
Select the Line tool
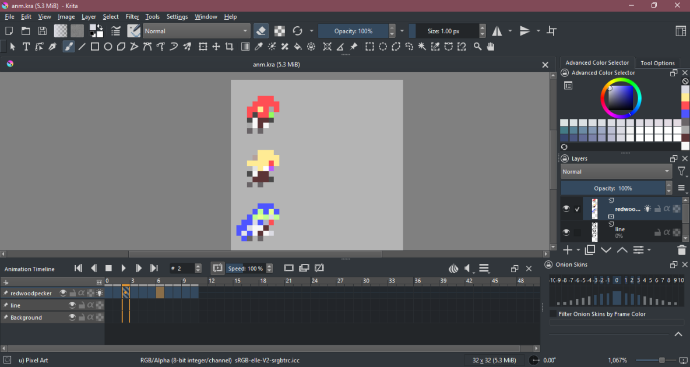[x=82, y=47]
